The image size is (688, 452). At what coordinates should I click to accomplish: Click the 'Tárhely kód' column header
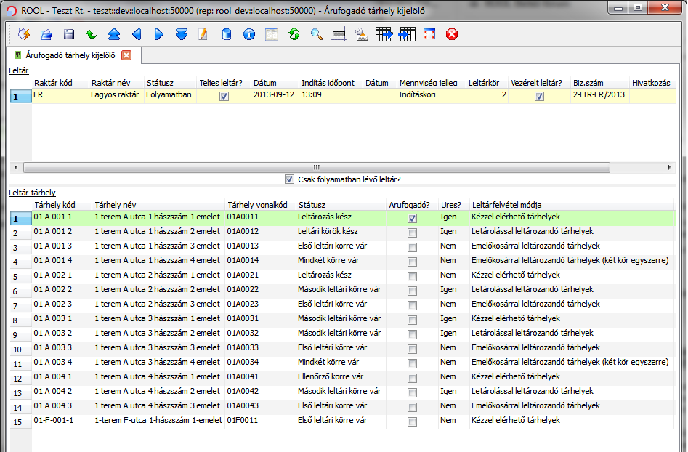54,205
